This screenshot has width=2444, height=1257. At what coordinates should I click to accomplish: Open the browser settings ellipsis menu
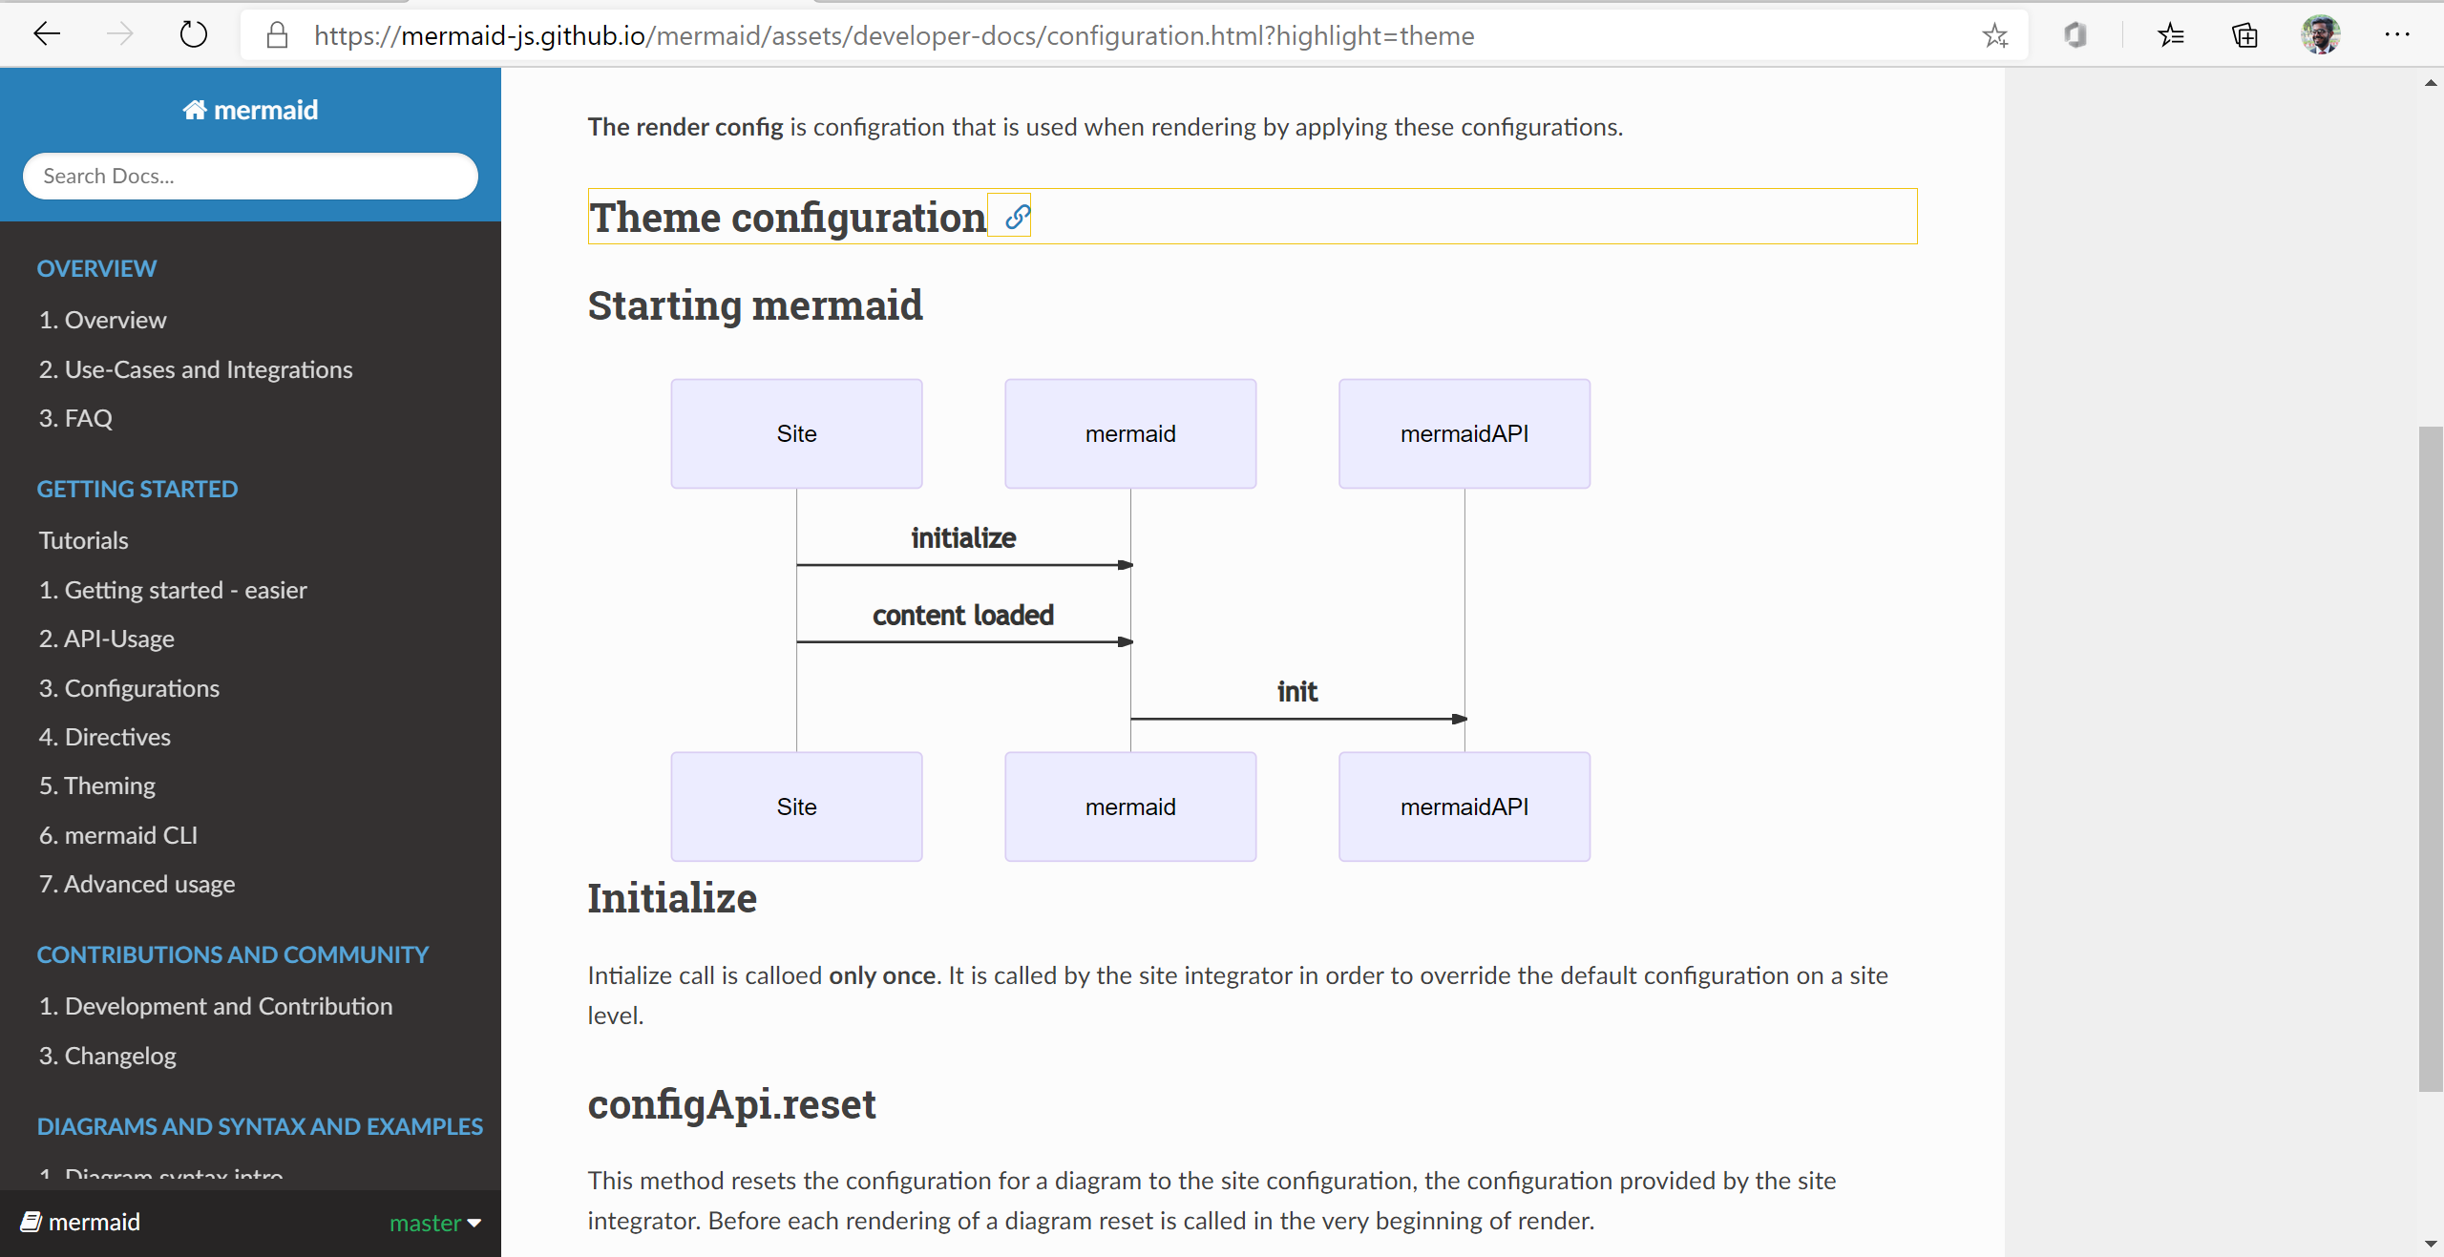coord(2399,35)
